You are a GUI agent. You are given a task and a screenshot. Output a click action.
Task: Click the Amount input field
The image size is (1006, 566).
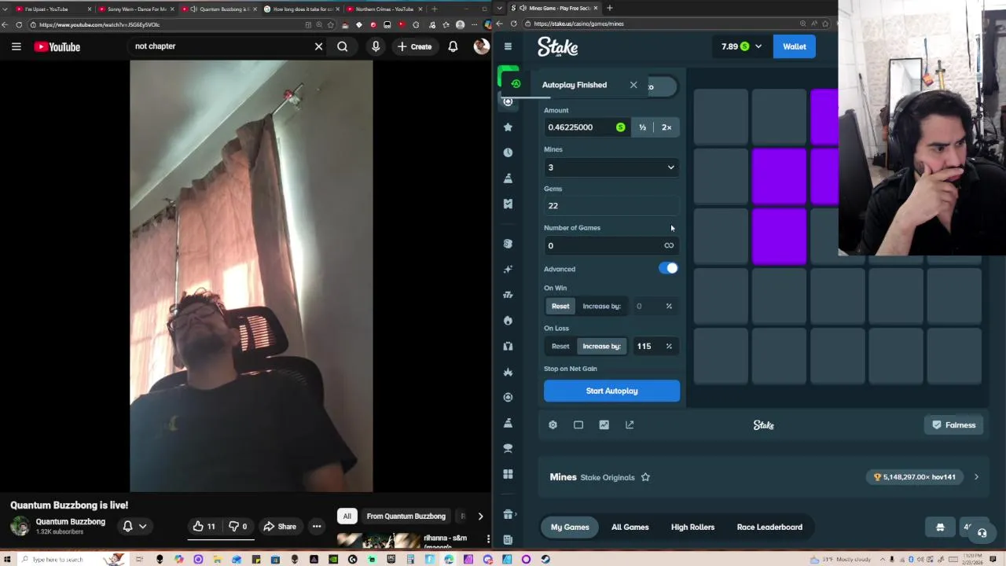coord(586,127)
